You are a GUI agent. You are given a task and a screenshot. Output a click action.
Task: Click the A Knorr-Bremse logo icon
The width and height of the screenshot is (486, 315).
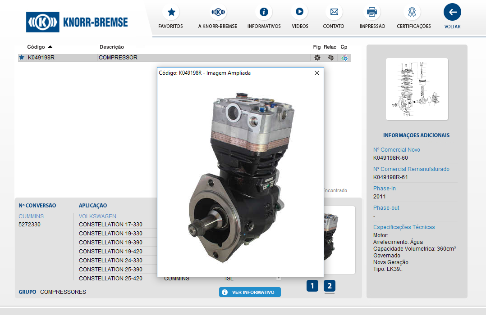tap(218, 12)
